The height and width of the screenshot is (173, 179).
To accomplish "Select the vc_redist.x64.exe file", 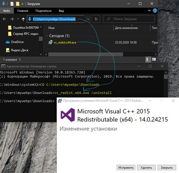I will (65, 42).
